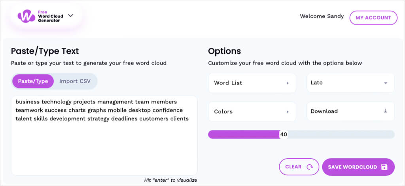Viewport: 405px width, 186px height.
Task: Click the unfilled right portion of slider track
Action: pyautogui.click(x=340, y=134)
